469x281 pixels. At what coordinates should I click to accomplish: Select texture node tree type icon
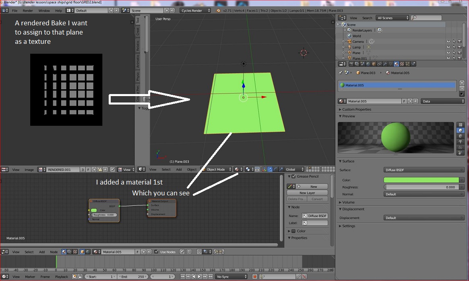(x=75, y=252)
